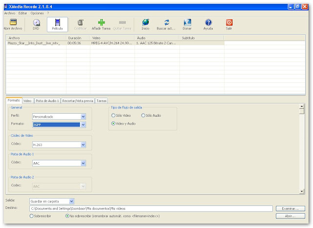This screenshot has width=313, height=228.
Task: Switch to the Recortar/Vista previa tab
Action: tap(78, 101)
